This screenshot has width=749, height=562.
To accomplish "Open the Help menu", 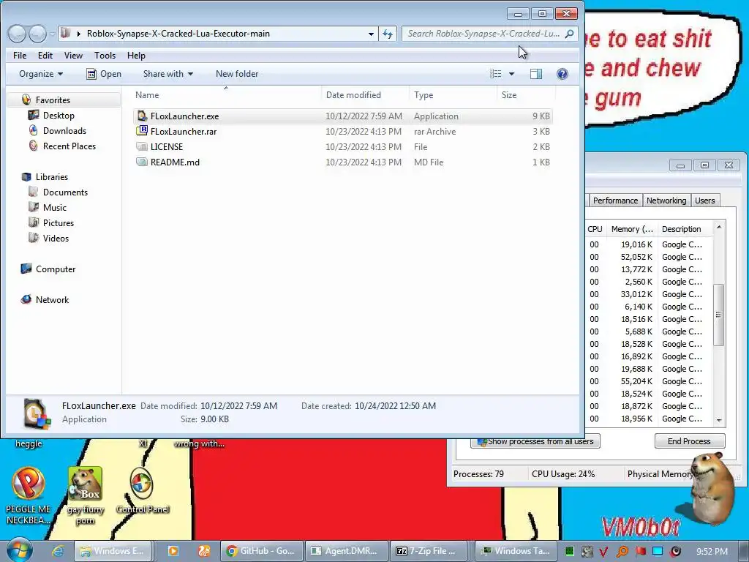I will tap(136, 56).
